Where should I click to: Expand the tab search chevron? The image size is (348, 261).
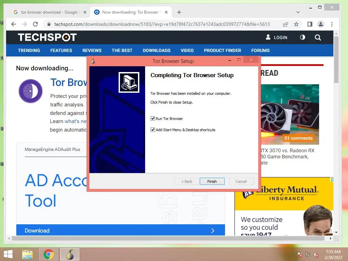coord(298,12)
